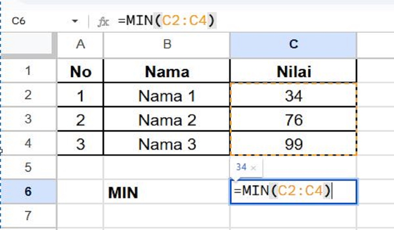
Task: Select column header B
Action: (167, 45)
